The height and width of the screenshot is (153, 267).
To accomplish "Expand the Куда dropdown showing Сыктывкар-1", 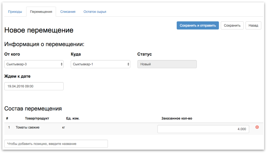I will (100, 64).
